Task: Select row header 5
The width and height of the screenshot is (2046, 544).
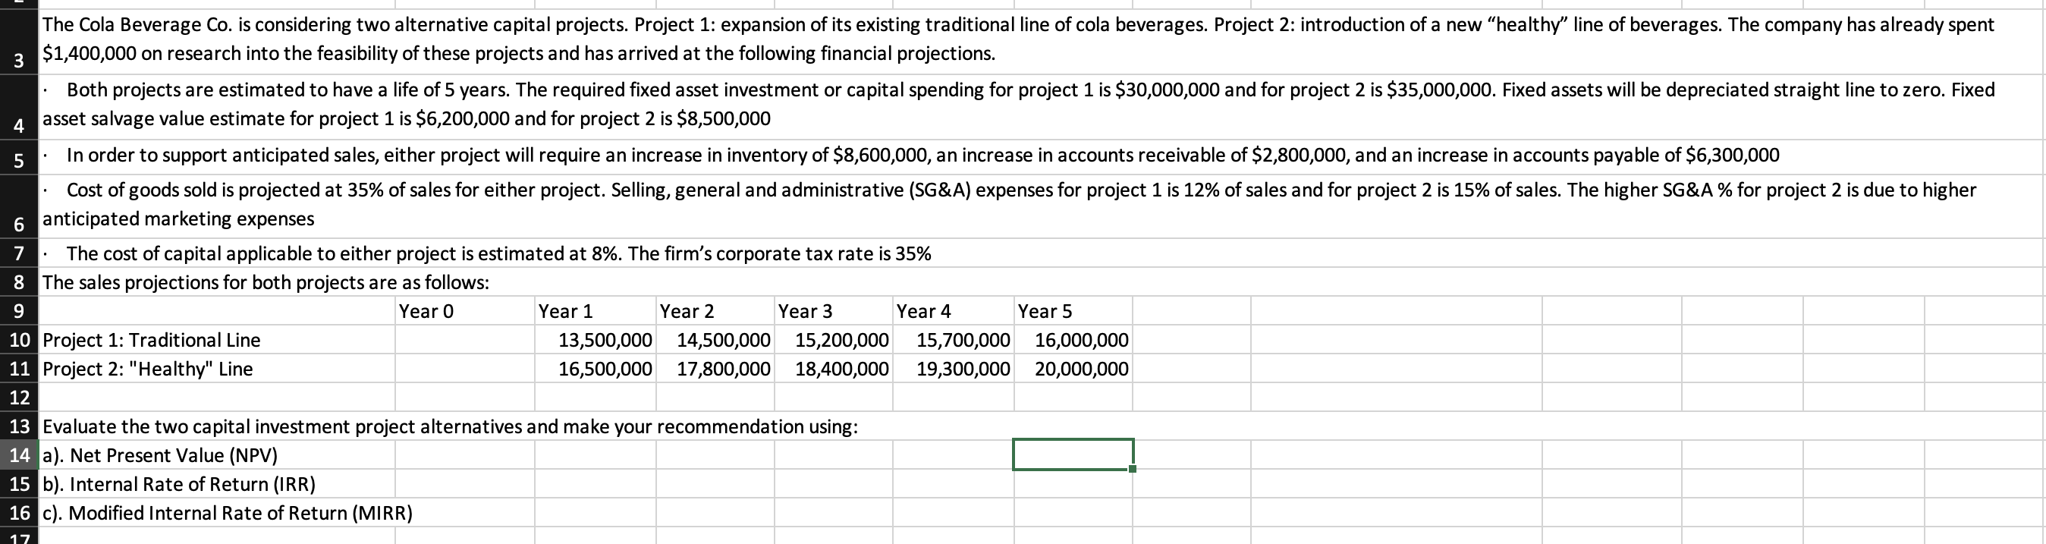Action: [x=18, y=157]
